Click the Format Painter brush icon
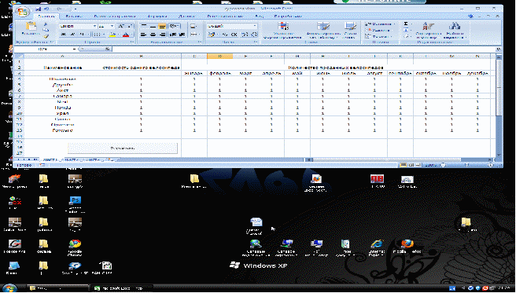This screenshot has height=293, width=516. 46,36
